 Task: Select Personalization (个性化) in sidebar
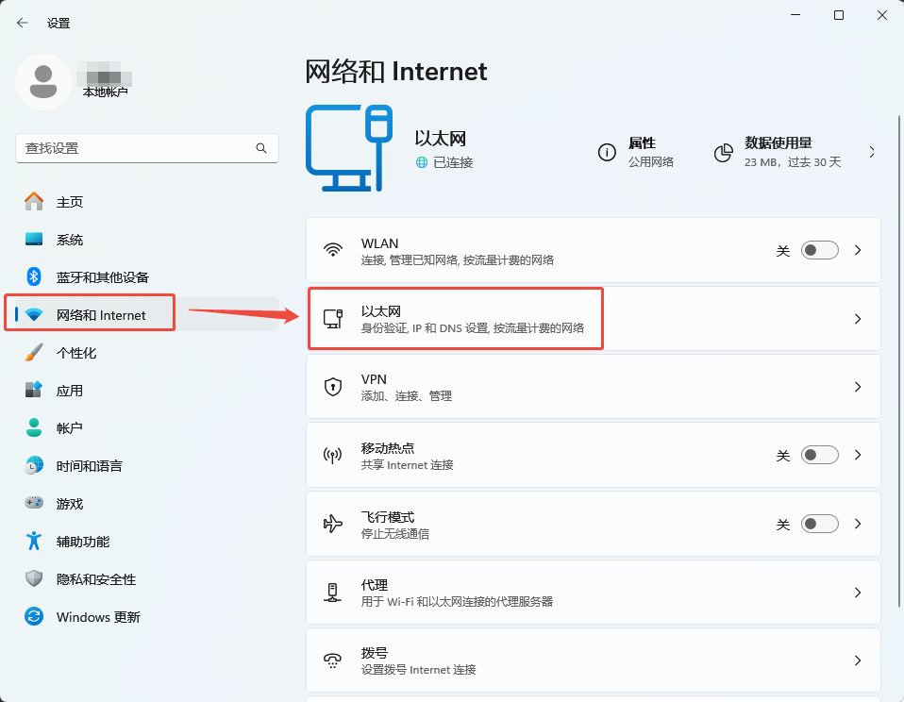pyautogui.click(x=147, y=352)
